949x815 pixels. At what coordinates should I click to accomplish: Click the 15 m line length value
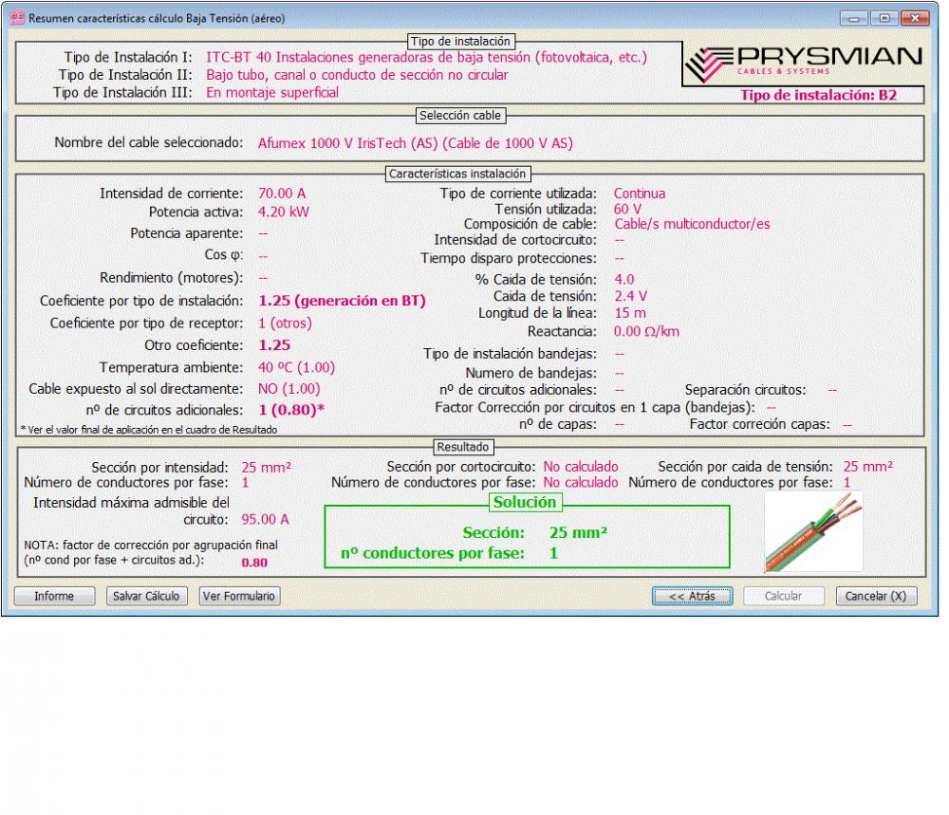pos(629,313)
